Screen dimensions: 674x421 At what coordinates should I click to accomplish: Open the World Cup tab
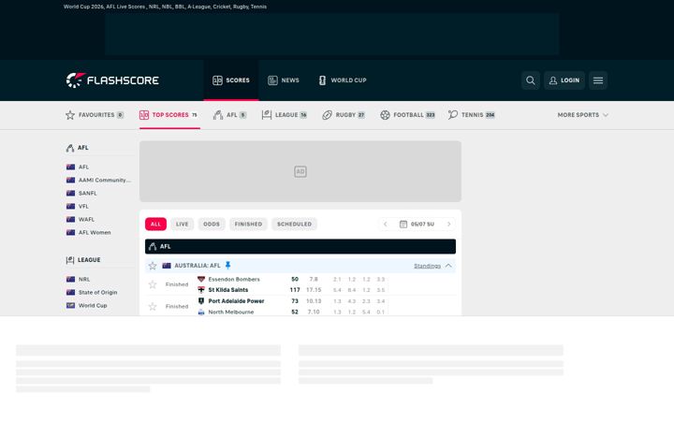click(x=343, y=80)
